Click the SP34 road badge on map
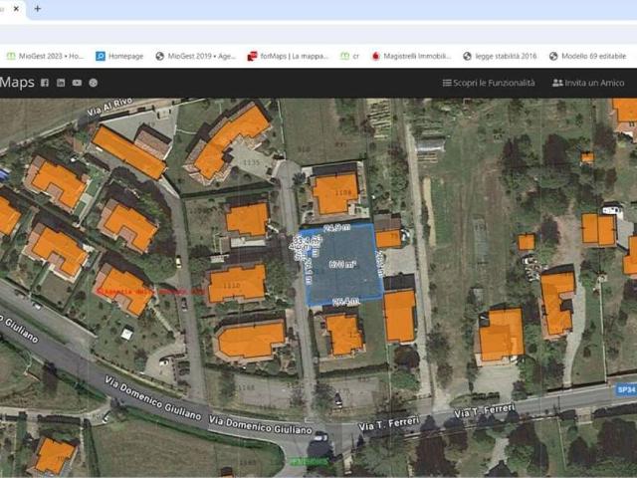This screenshot has height=478, width=637. coord(625,389)
